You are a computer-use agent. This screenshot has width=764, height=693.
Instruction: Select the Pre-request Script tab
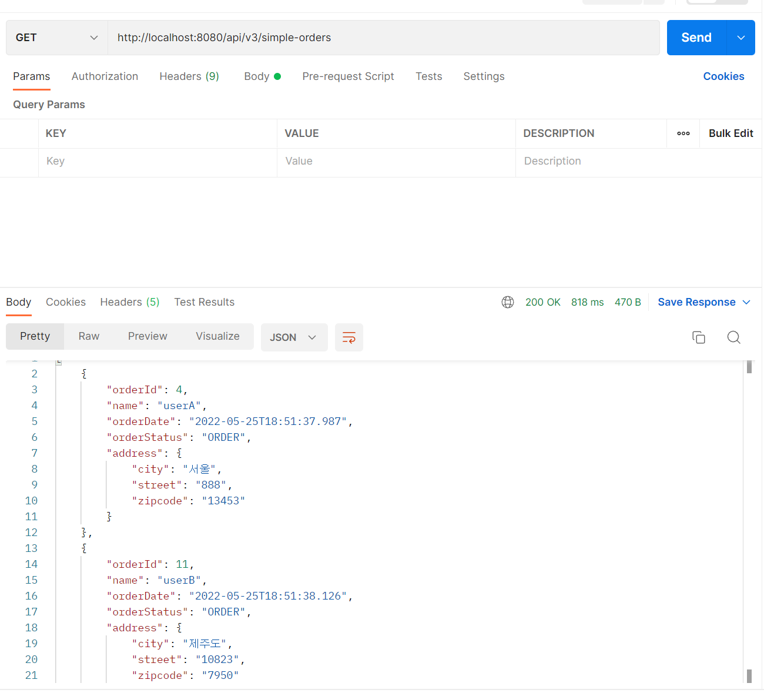click(348, 76)
